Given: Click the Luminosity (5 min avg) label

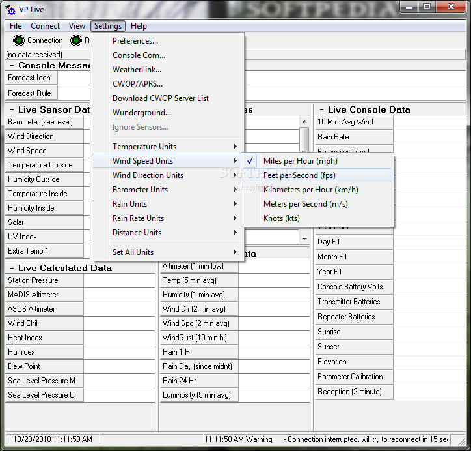Looking at the screenshot, I should pos(199,395).
